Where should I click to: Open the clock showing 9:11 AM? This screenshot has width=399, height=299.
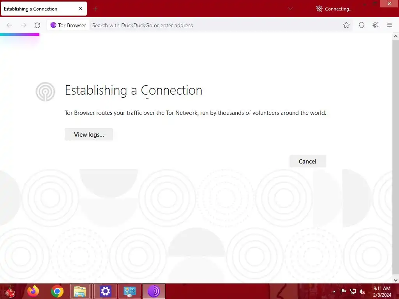[x=382, y=292]
